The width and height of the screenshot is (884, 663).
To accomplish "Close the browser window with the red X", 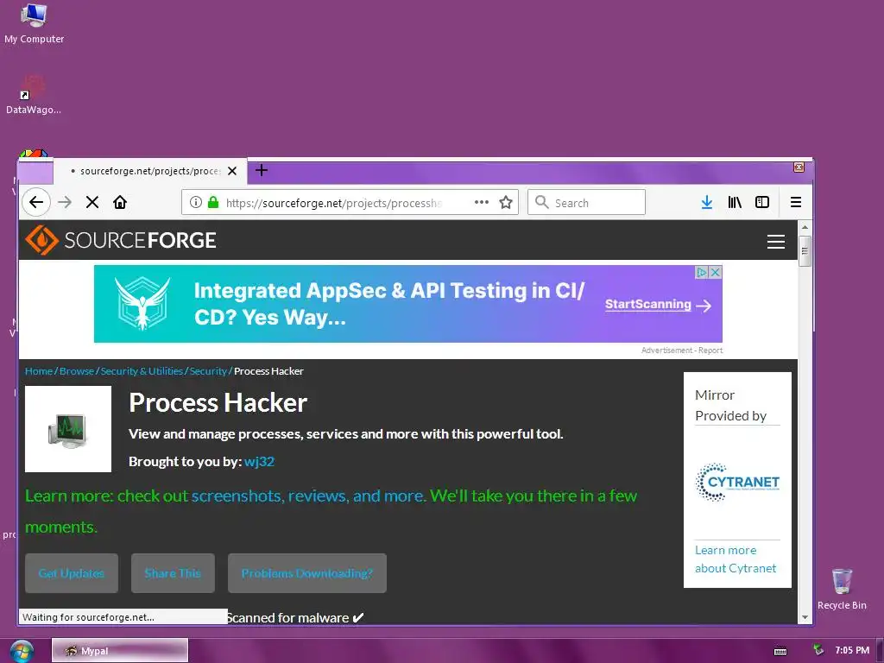I will [799, 167].
